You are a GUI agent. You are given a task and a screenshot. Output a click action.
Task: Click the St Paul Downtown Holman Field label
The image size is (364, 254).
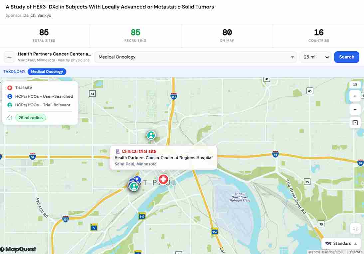240,197
